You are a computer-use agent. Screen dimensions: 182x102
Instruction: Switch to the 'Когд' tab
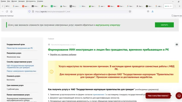point(73,6)
